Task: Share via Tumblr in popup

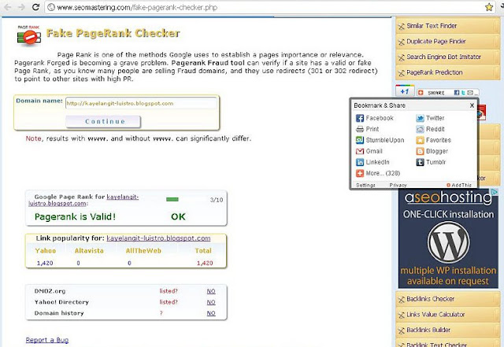Action: coord(431,162)
